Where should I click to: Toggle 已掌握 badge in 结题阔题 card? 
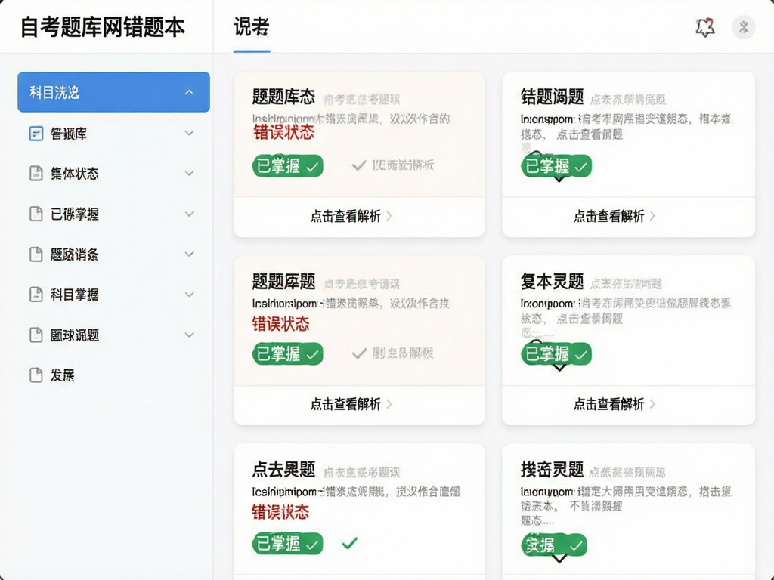pos(556,165)
